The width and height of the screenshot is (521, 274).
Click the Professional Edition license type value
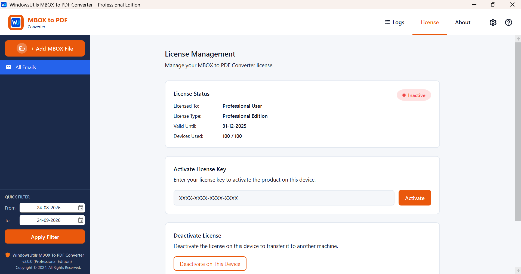pos(245,116)
